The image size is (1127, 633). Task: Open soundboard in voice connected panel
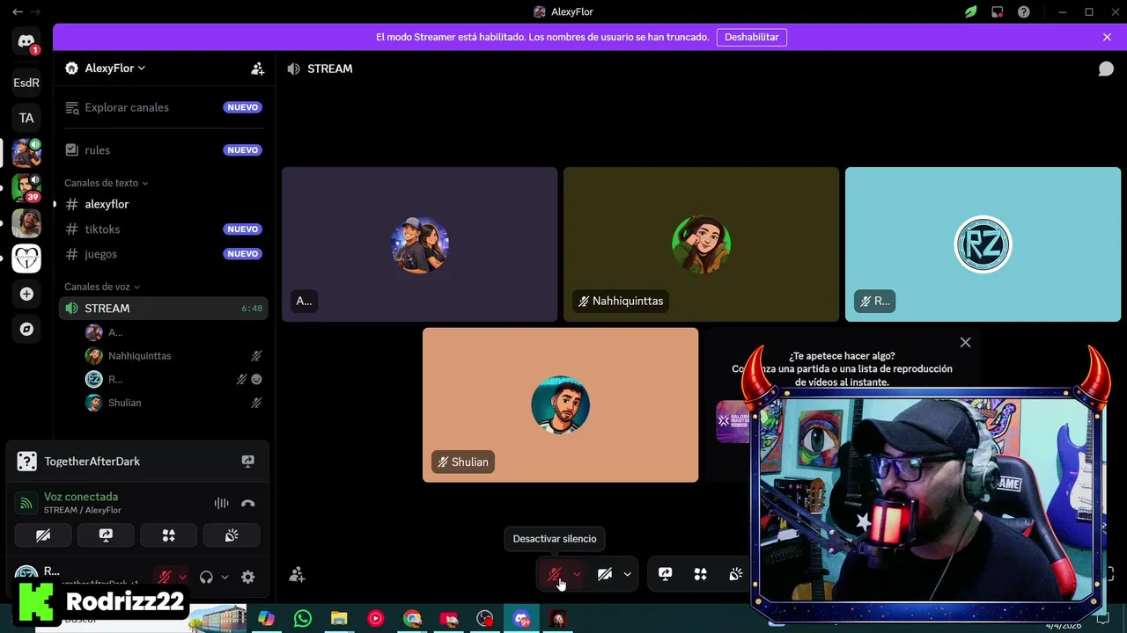coord(232,535)
